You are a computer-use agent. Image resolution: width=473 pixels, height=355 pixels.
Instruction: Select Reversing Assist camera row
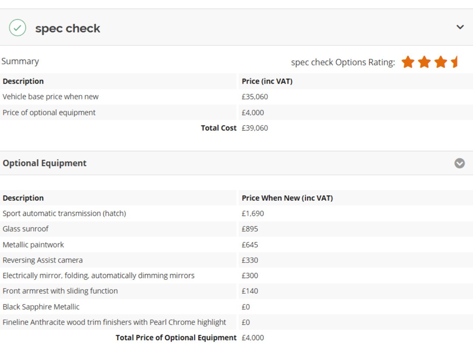(236, 260)
